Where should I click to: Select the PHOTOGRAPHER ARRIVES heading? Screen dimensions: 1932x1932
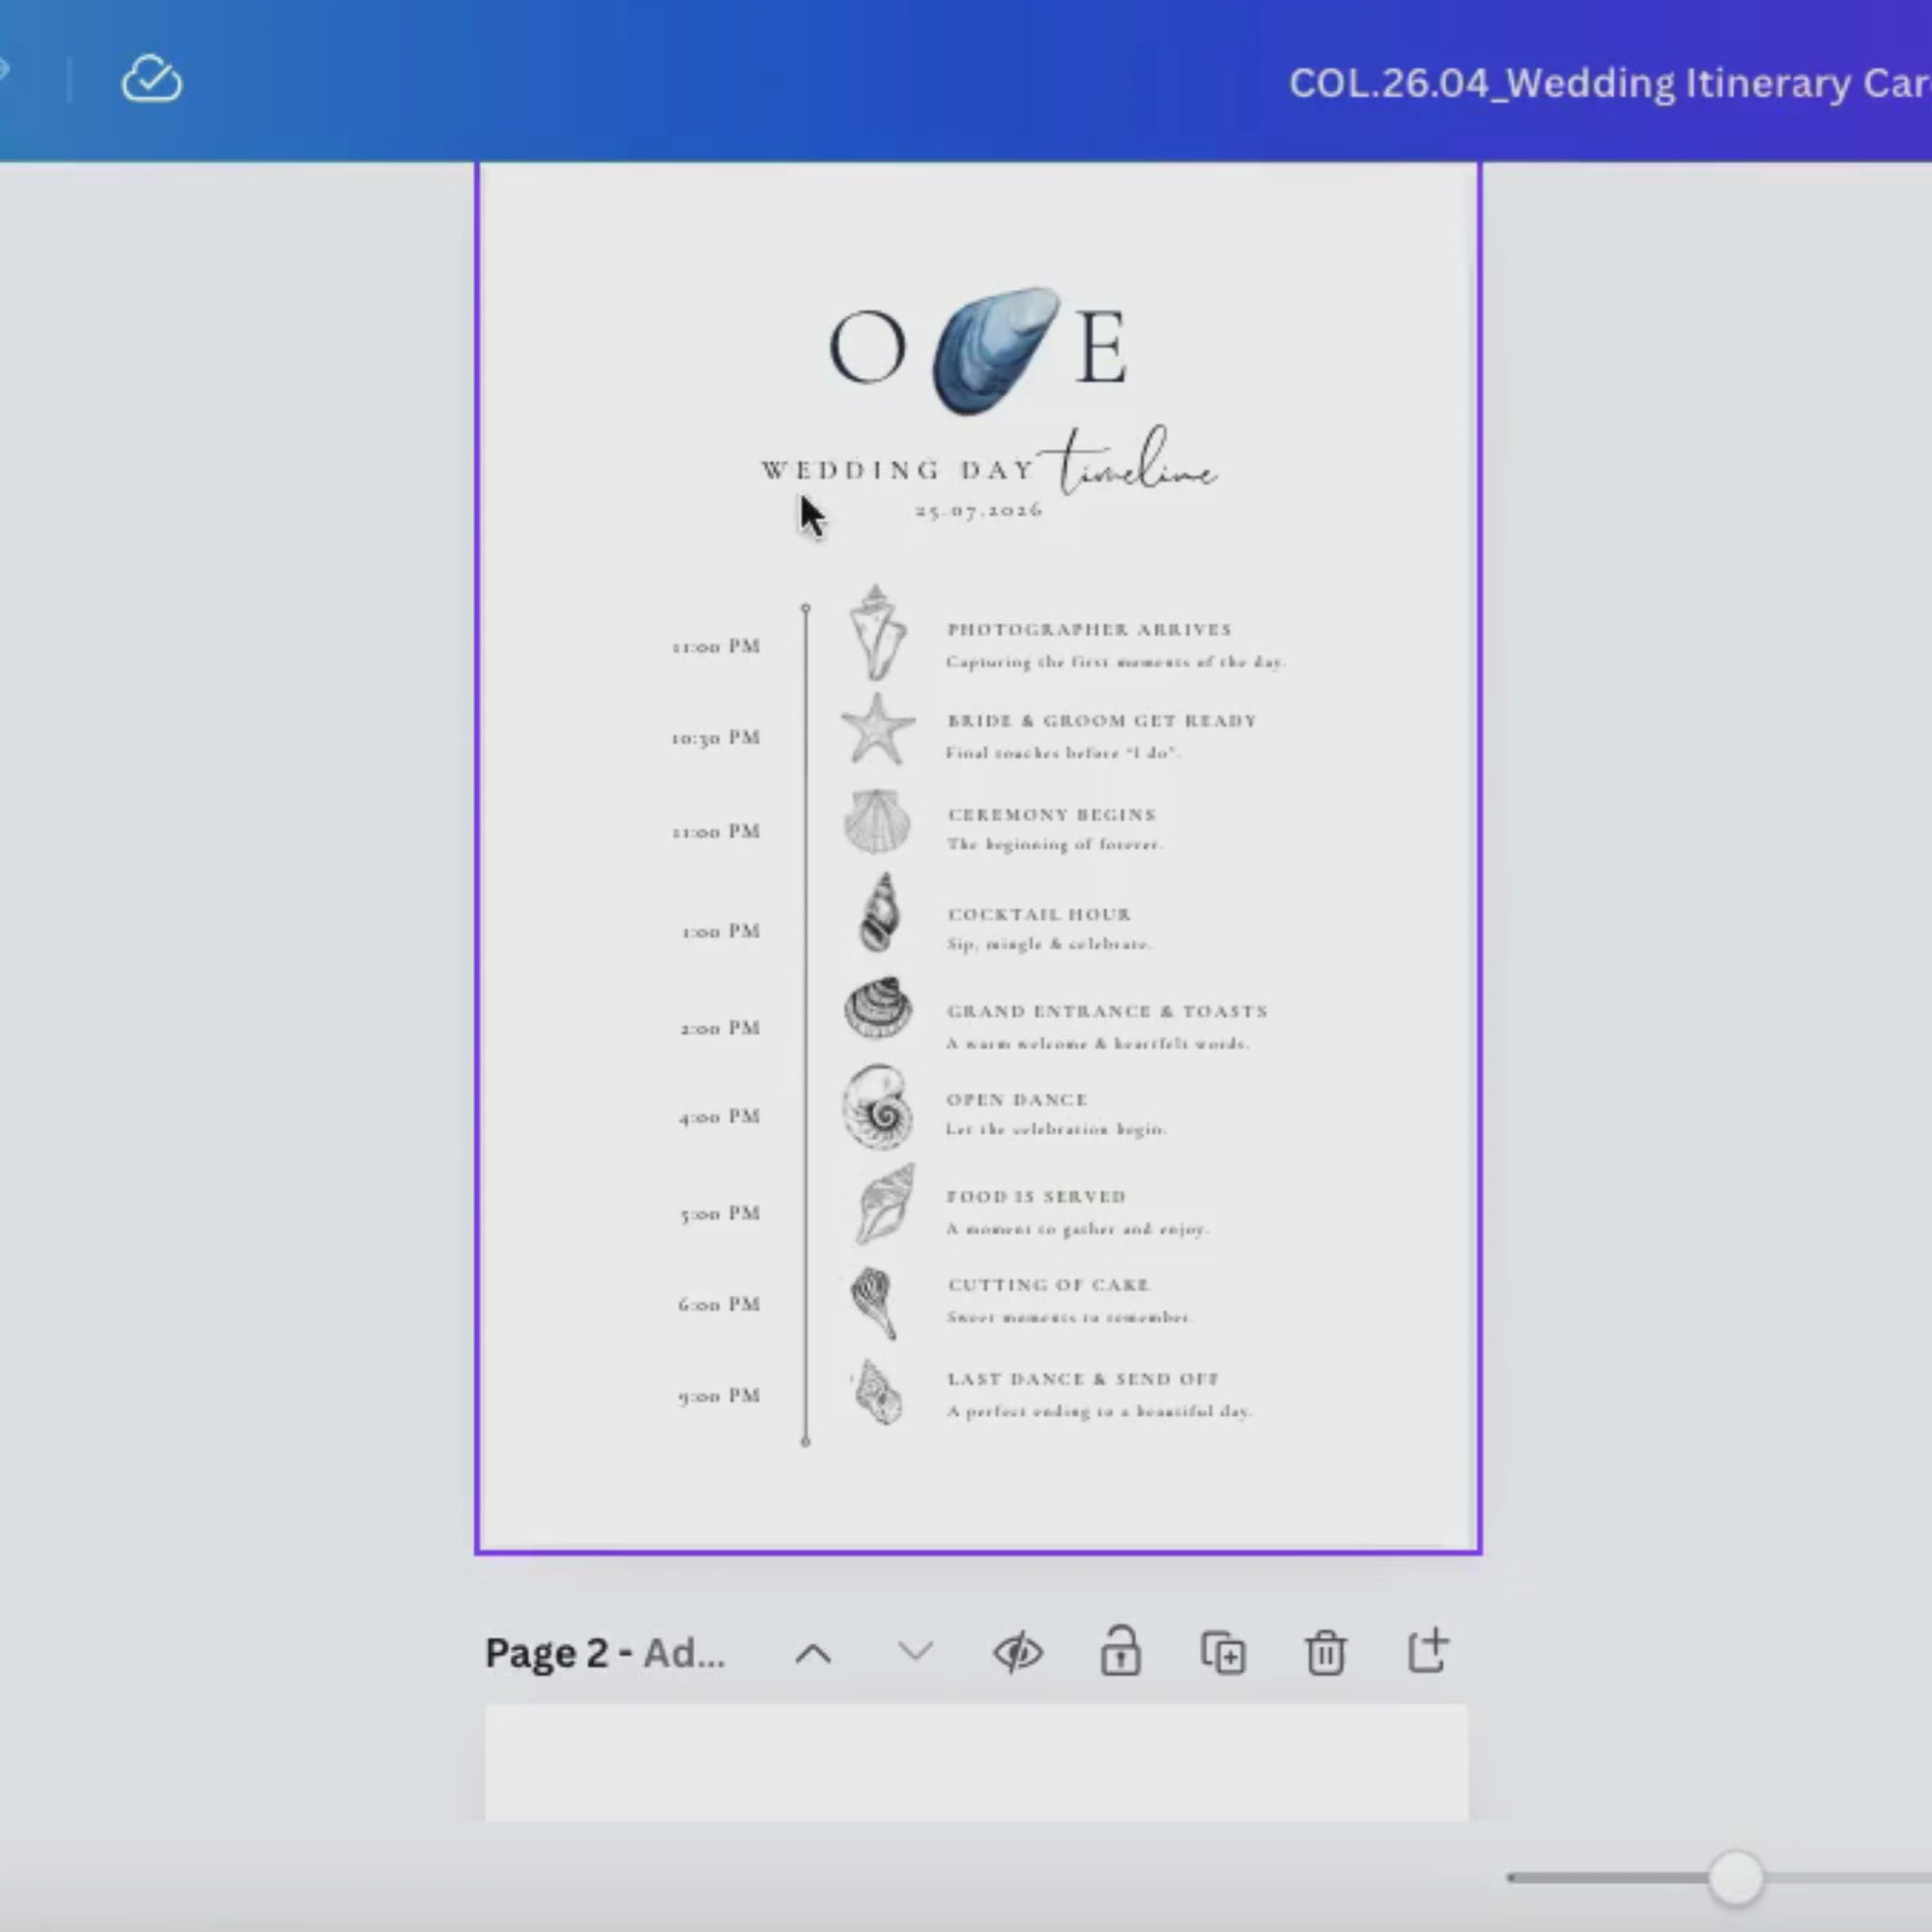pos(1089,629)
